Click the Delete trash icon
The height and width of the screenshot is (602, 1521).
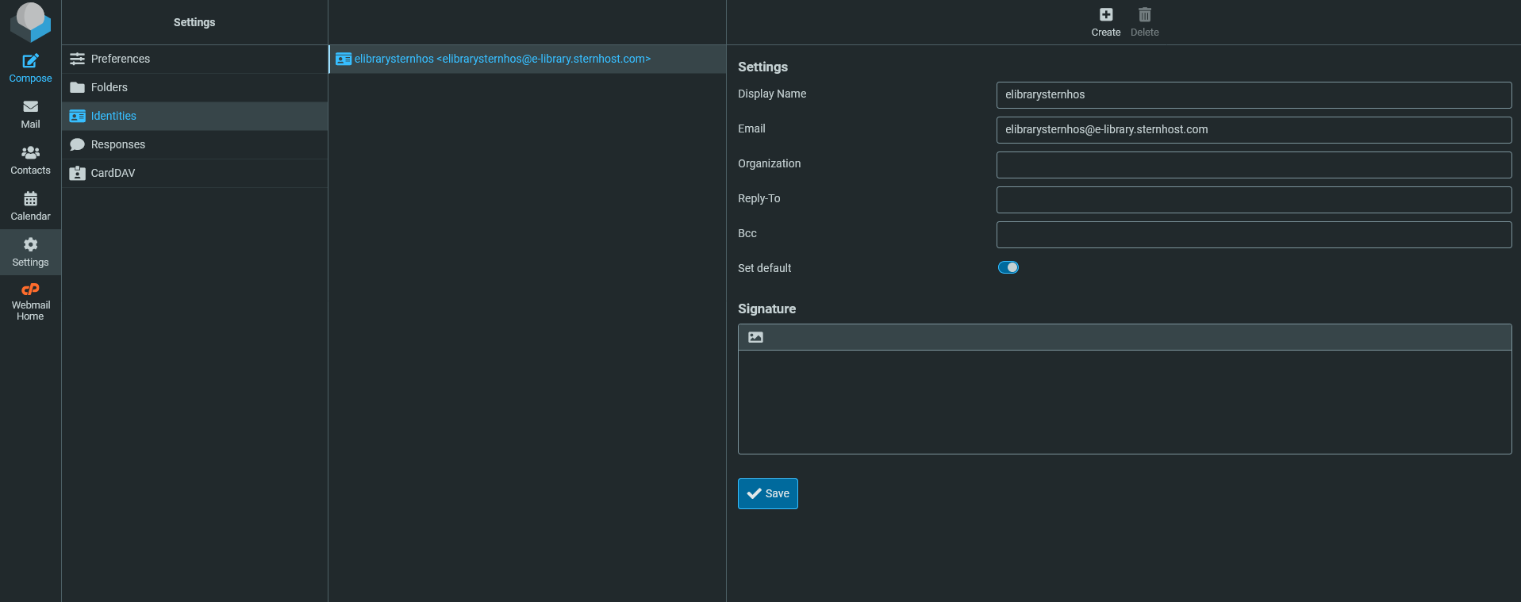(1144, 15)
